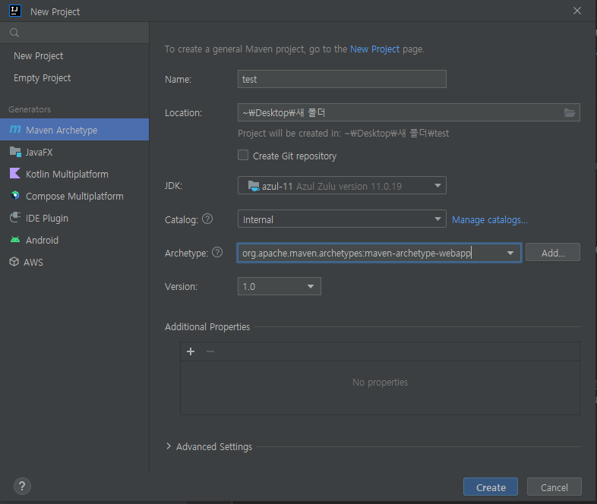The height and width of the screenshot is (504, 597).
Task: Select Maven Archetype generator
Action: pyautogui.click(x=74, y=130)
